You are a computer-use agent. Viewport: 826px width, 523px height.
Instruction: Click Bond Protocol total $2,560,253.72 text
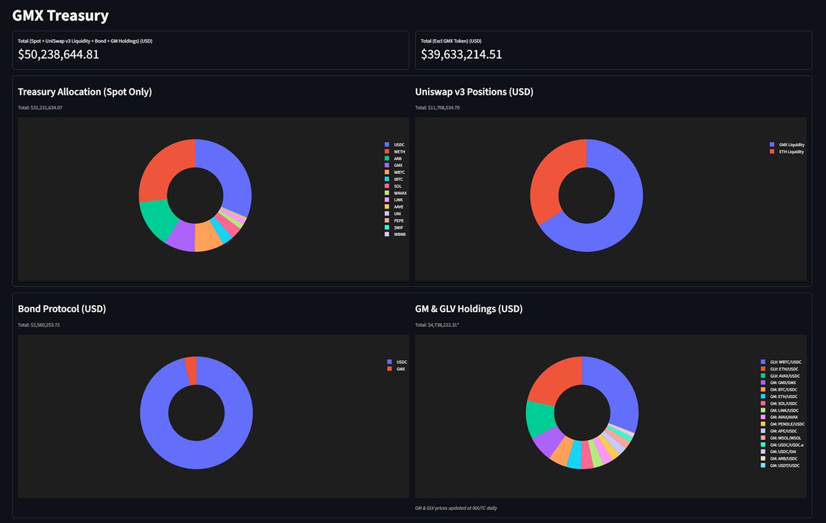point(39,325)
